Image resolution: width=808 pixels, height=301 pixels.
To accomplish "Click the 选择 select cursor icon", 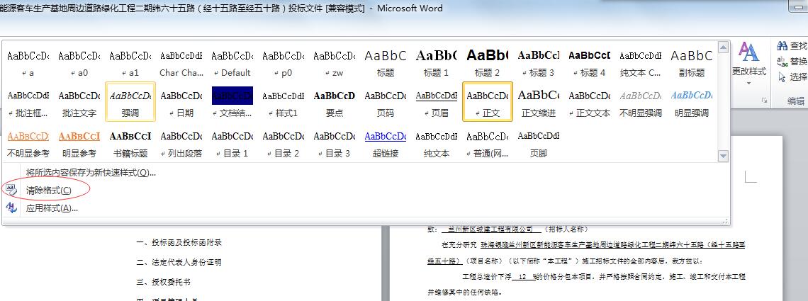I will (782, 77).
